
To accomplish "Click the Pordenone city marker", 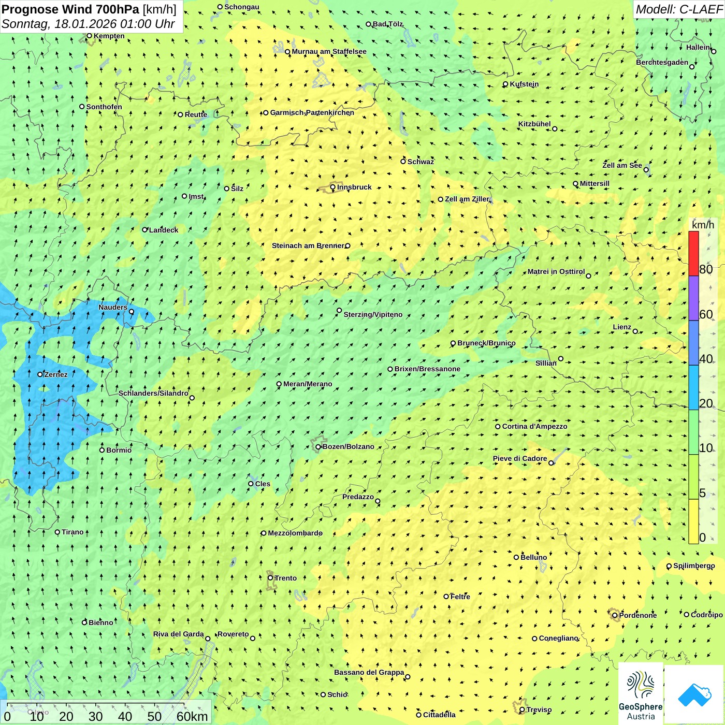I will point(615,615).
